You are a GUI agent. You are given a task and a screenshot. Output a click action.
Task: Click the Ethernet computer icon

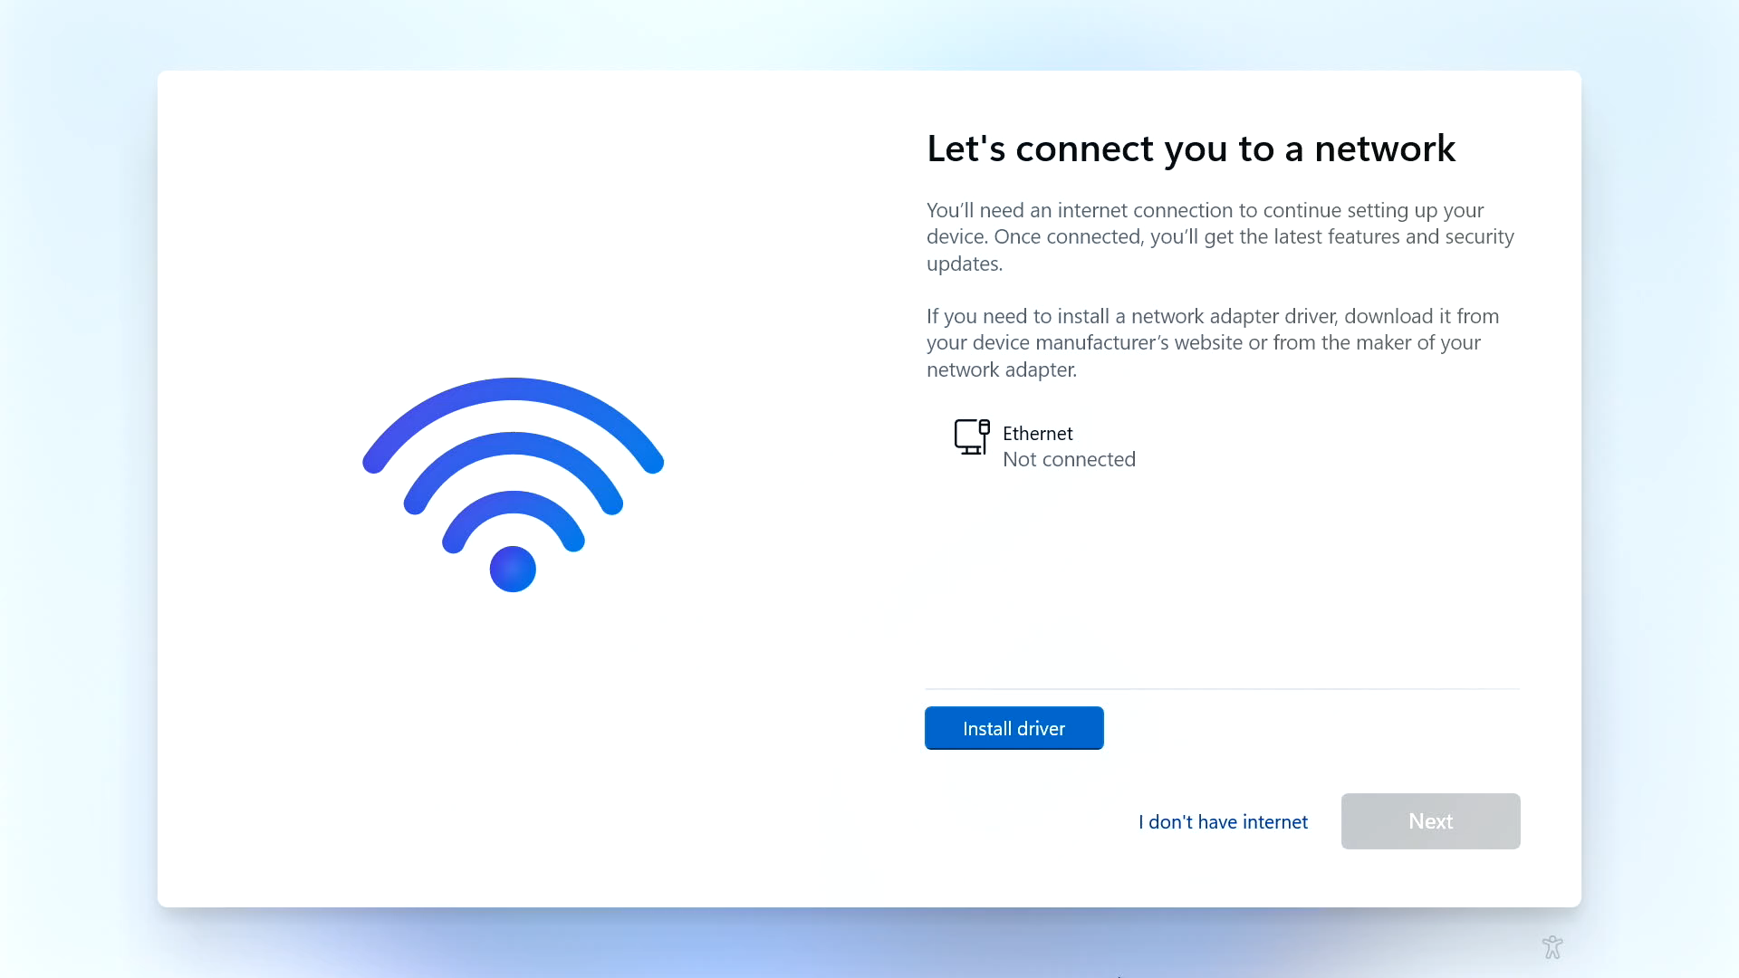[x=972, y=437]
